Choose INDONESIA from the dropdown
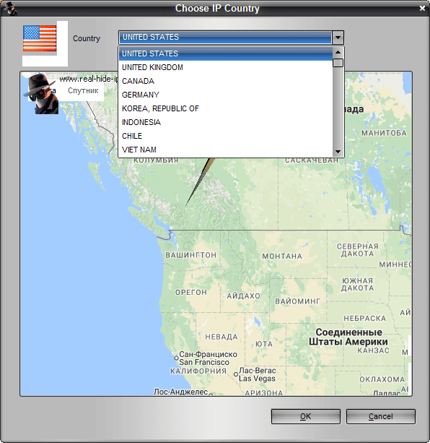 [226, 122]
